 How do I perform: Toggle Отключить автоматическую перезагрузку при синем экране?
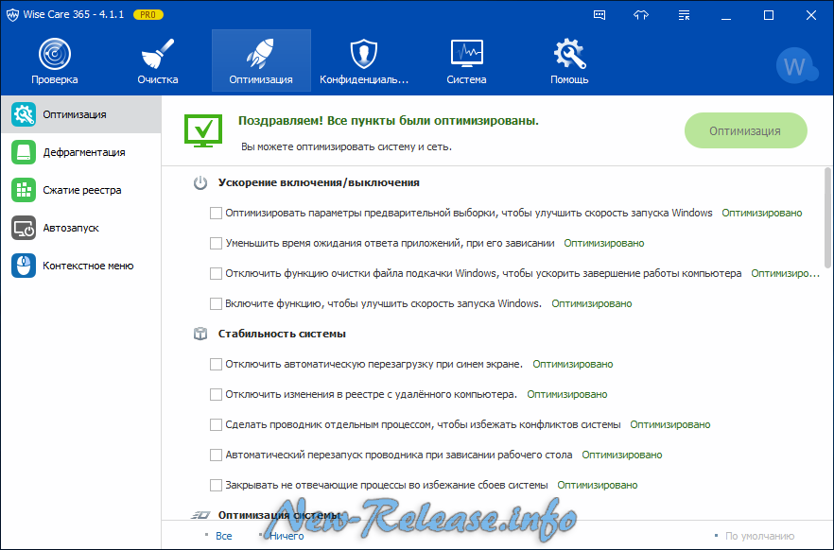click(216, 365)
